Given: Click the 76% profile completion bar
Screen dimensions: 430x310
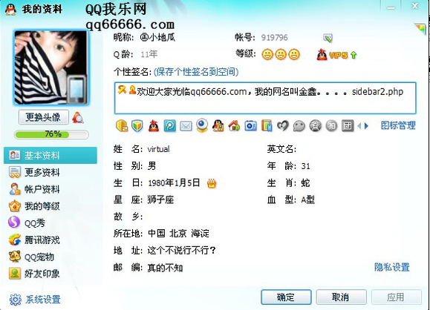Looking at the screenshot, I should tap(51, 134).
